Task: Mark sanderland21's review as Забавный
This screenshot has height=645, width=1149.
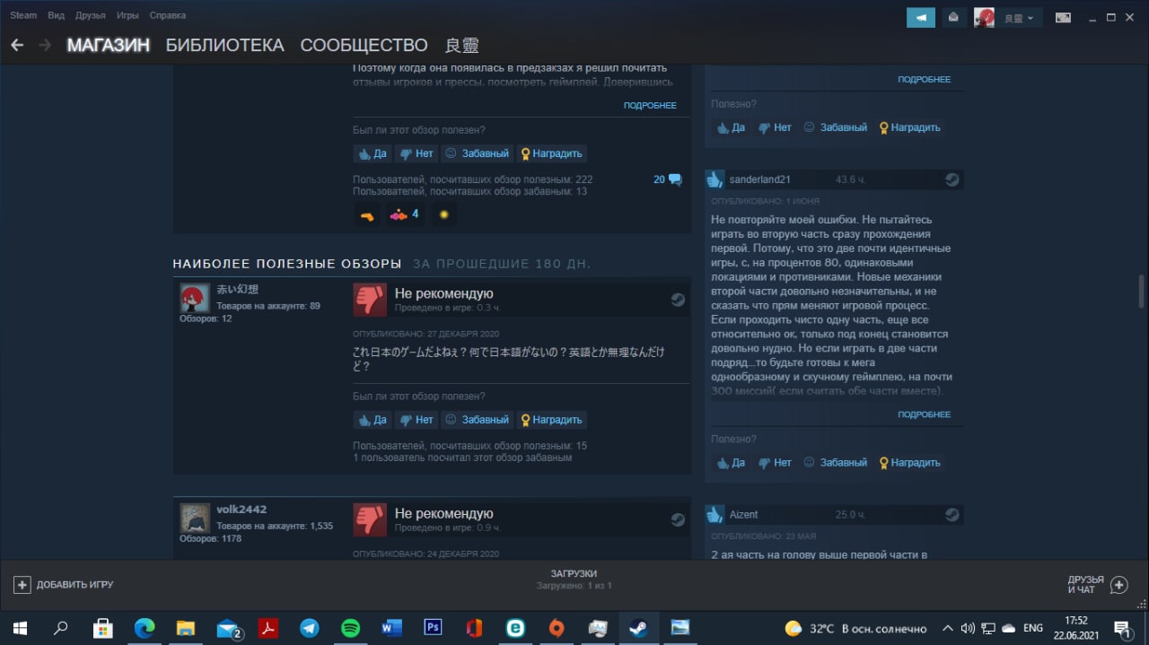Action: point(836,463)
